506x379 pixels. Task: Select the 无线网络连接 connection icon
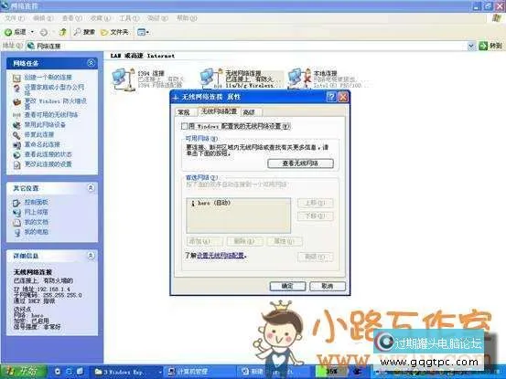tap(211, 79)
